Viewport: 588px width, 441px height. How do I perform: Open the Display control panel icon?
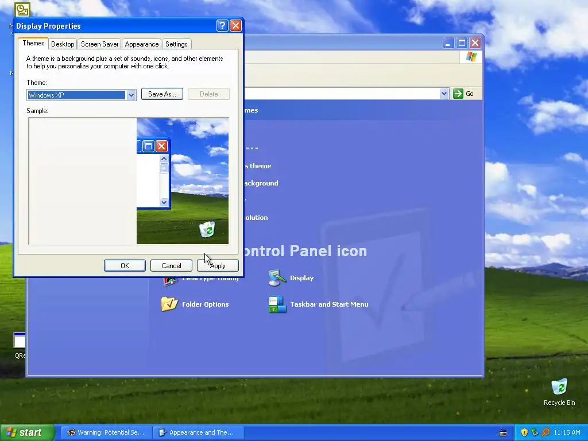click(277, 278)
